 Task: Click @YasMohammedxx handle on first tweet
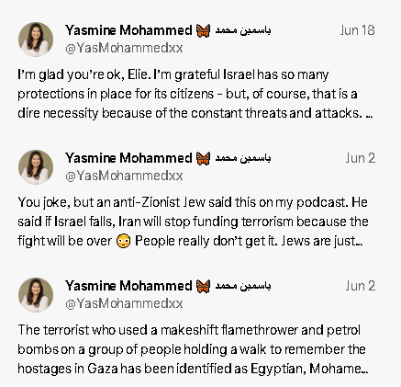point(124,48)
